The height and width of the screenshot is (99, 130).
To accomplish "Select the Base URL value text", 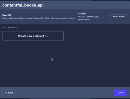I will [39, 18].
